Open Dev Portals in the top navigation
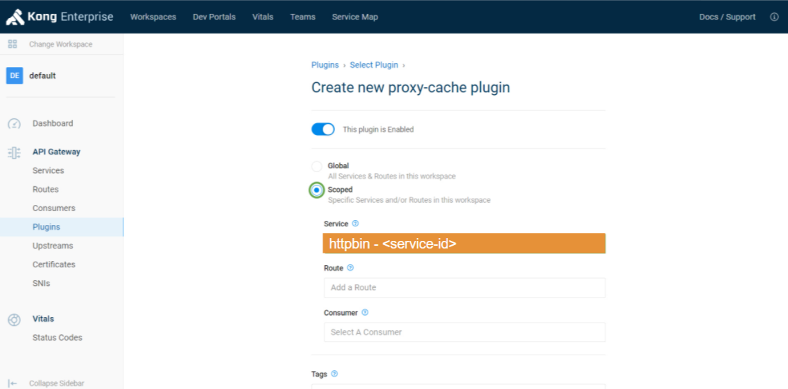 pos(214,17)
